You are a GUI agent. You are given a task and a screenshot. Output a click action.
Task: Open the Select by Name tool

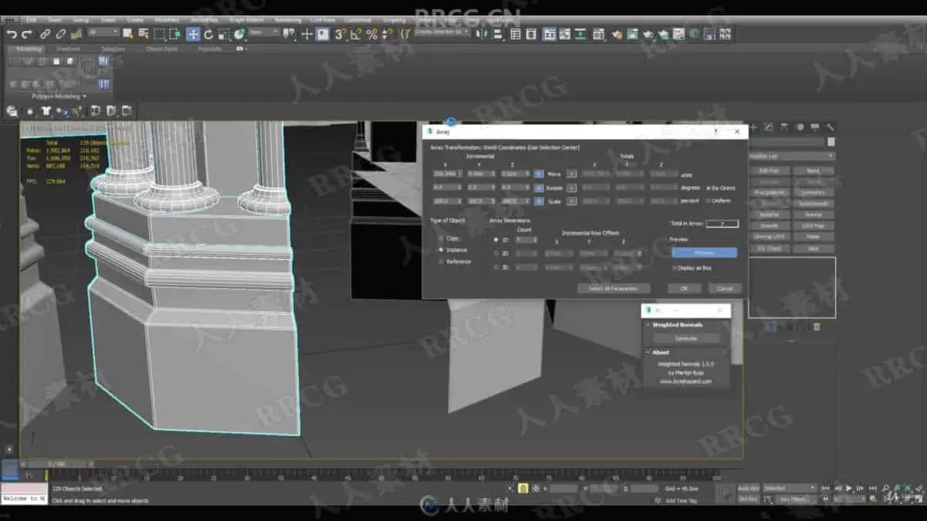[x=143, y=34]
